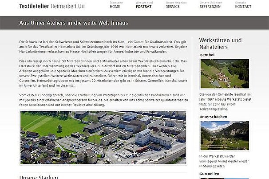269x179 pixels.
Task: Open the Isenthal village thumbnail
Action: tap(225, 74)
